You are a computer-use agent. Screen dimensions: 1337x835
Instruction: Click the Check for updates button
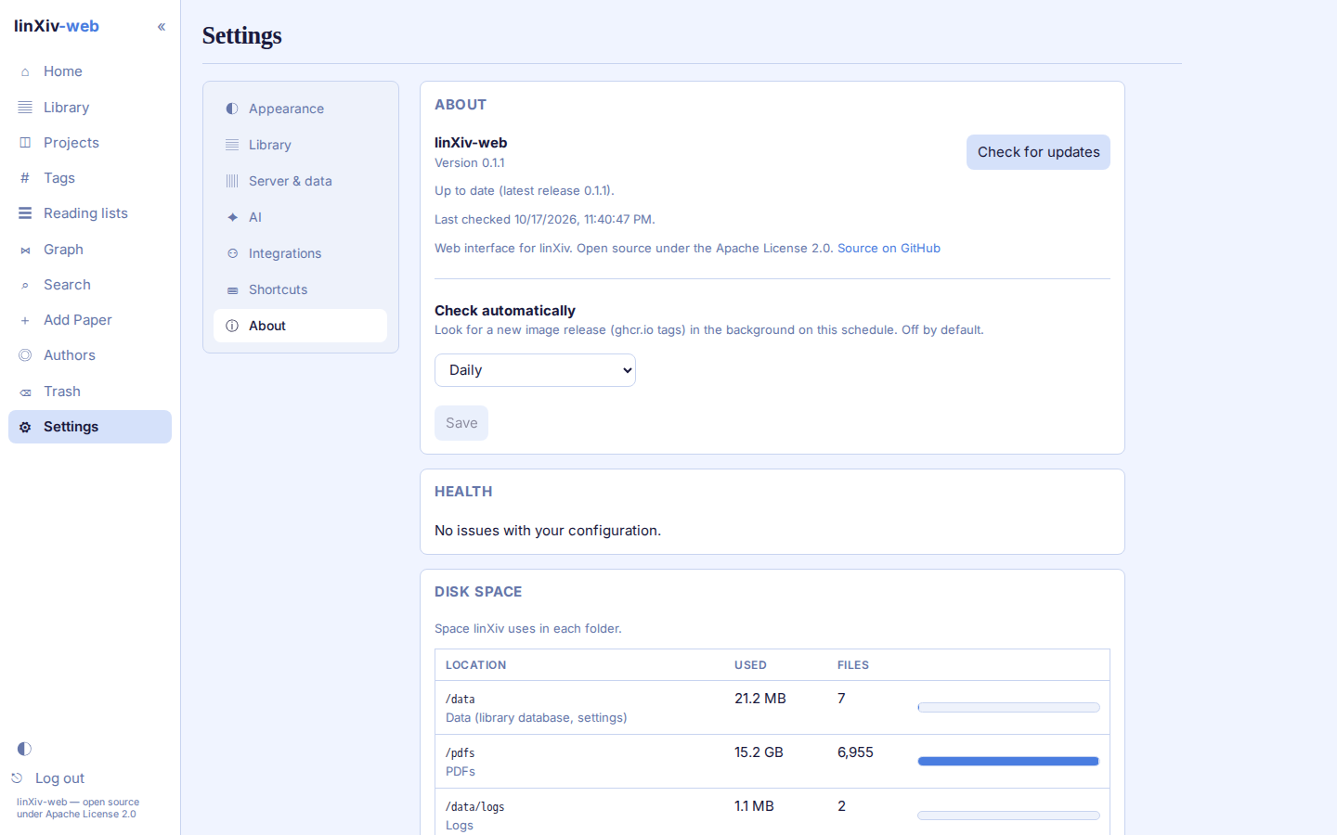tap(1038, 152)
